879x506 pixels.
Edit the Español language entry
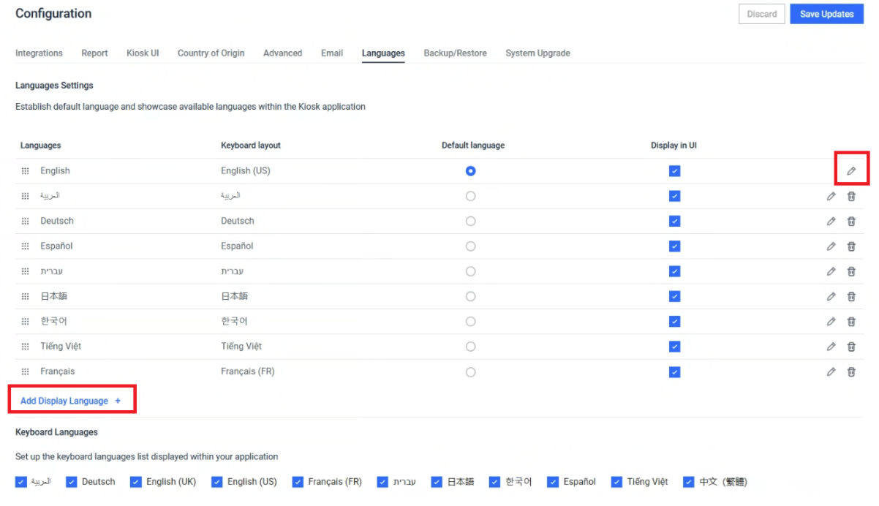pyautogui.click(x=831, y=246)
